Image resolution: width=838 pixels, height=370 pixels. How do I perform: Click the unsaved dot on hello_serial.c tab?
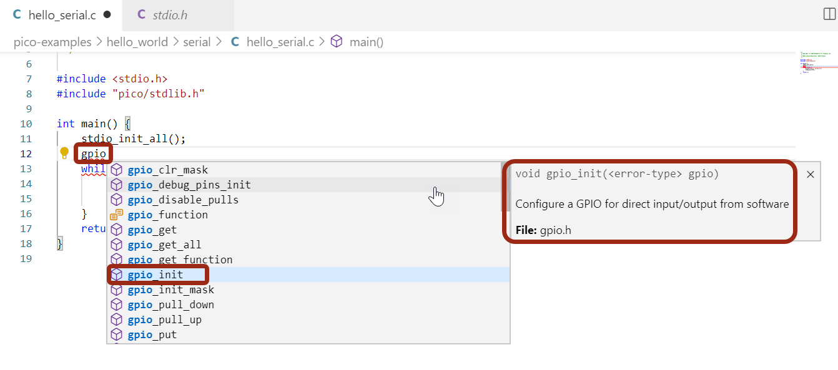coord(107,14)
